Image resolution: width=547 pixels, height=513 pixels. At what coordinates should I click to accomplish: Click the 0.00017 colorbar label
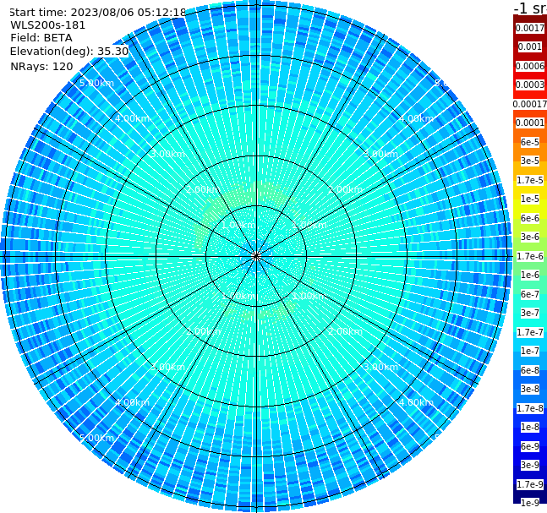pos(530,104)
